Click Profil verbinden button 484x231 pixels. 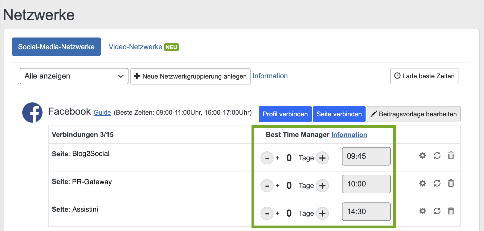285,114
